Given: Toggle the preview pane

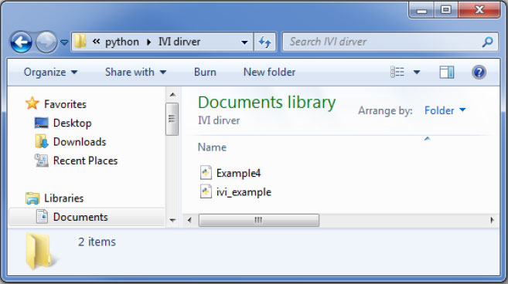Looking at the screenshot, I should click(x=447, y=72).
